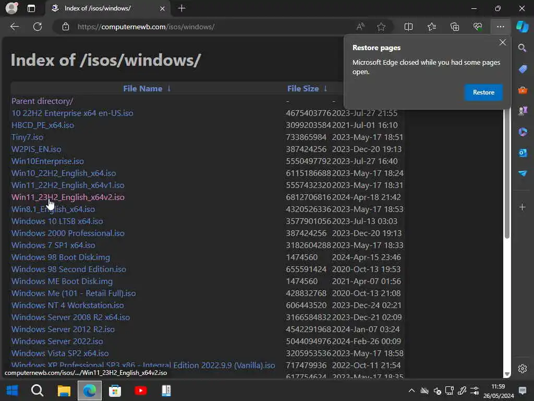
Task: Download Windows Me (101 - Retail Full).iso
Action: coord(74,293)
